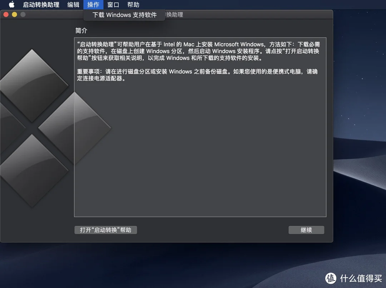Close the open 操作 menu

[93, 5]
